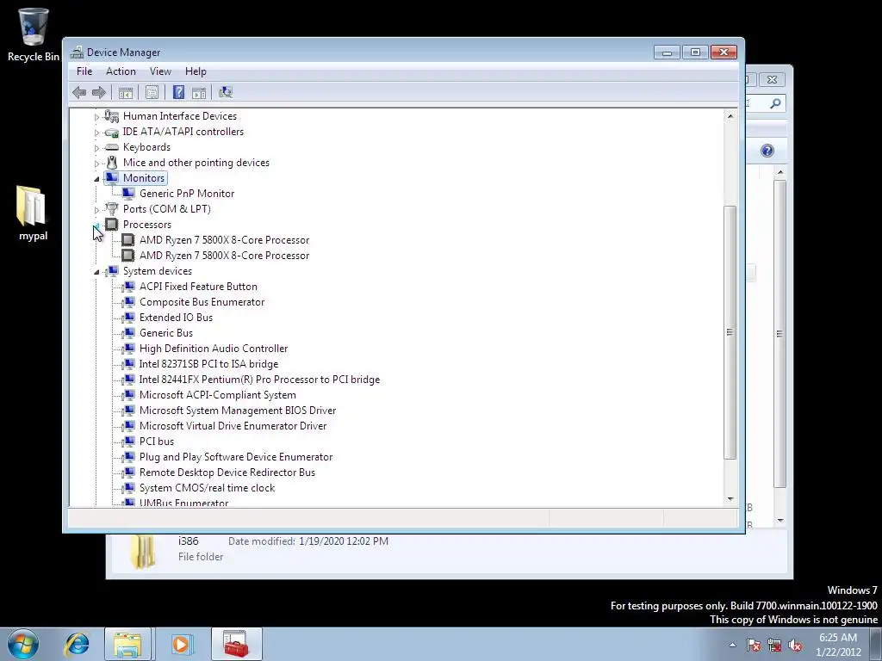Image resolution: width=882 pixels, height=661 pixels.
Task: Open the Properties toolbar icon
Action: [x=152, y=92]
